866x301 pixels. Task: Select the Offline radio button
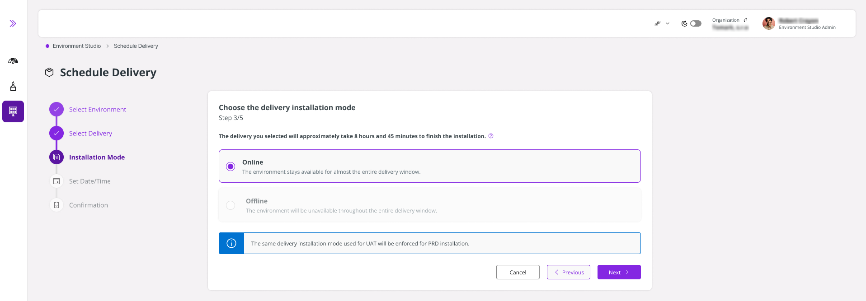pyautogui.click(x=231, y=205)
